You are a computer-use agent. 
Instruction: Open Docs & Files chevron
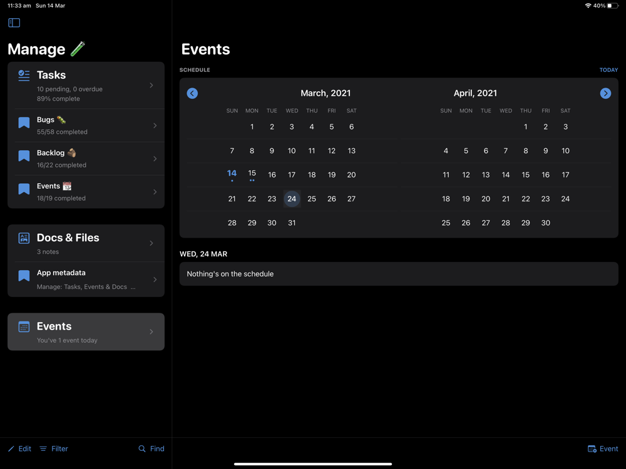(151, 243)
